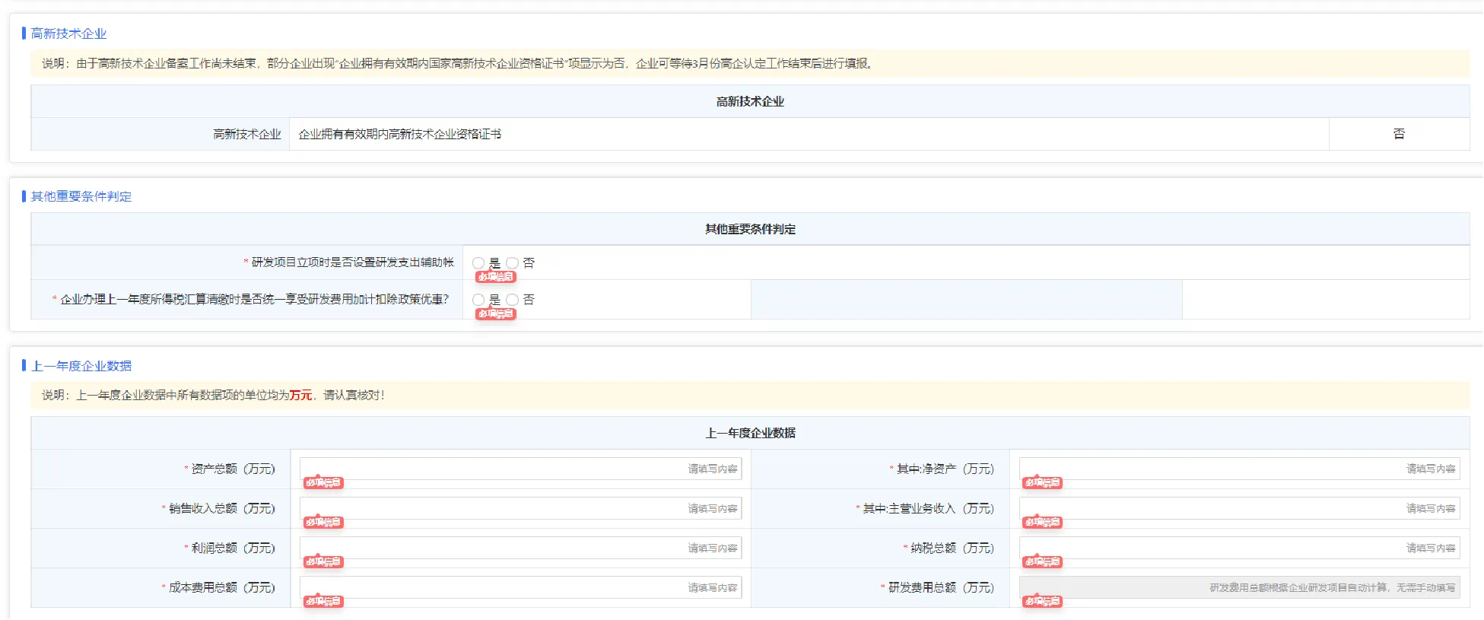
Task: Click the 资产总额 (万元) input field
Action: tap(521, 469)
